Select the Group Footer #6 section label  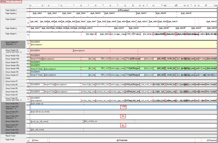12,85
